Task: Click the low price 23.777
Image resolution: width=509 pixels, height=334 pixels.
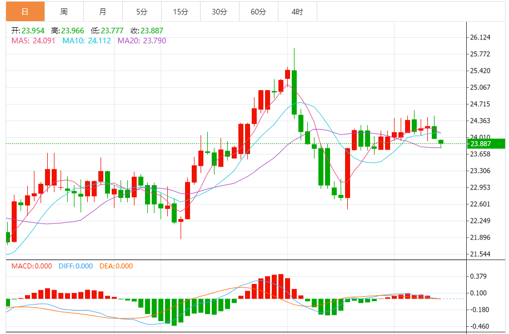Action: click(112, 31)
